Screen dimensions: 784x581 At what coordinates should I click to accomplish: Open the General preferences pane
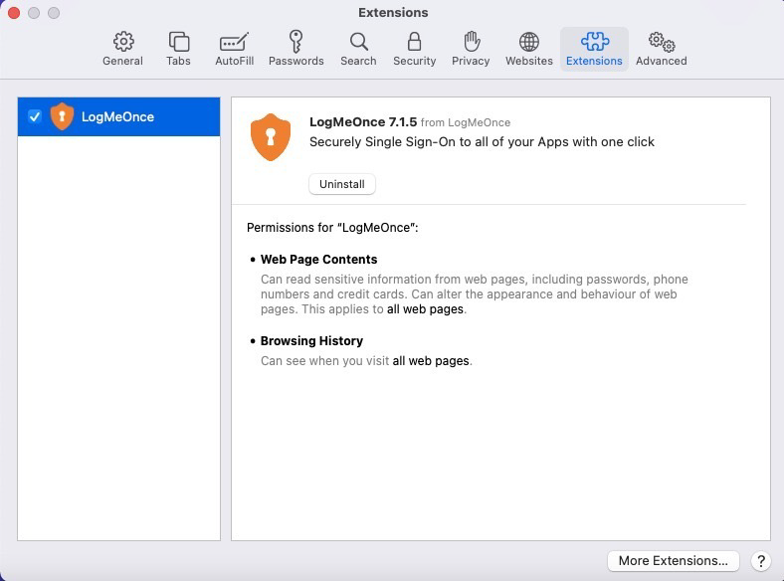(122, 49)
